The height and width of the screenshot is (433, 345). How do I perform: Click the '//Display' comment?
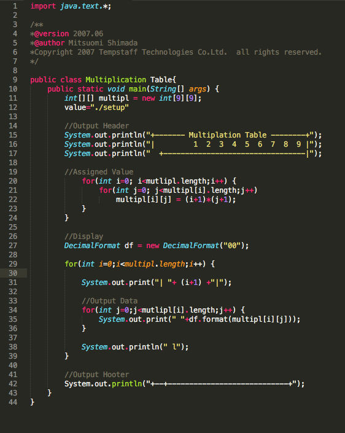[84, 236]
